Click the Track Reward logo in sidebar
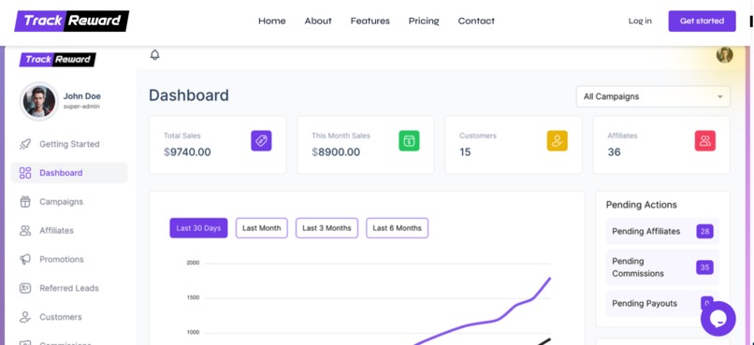Viewport: 754px width, 345px height. pos(58,60)
